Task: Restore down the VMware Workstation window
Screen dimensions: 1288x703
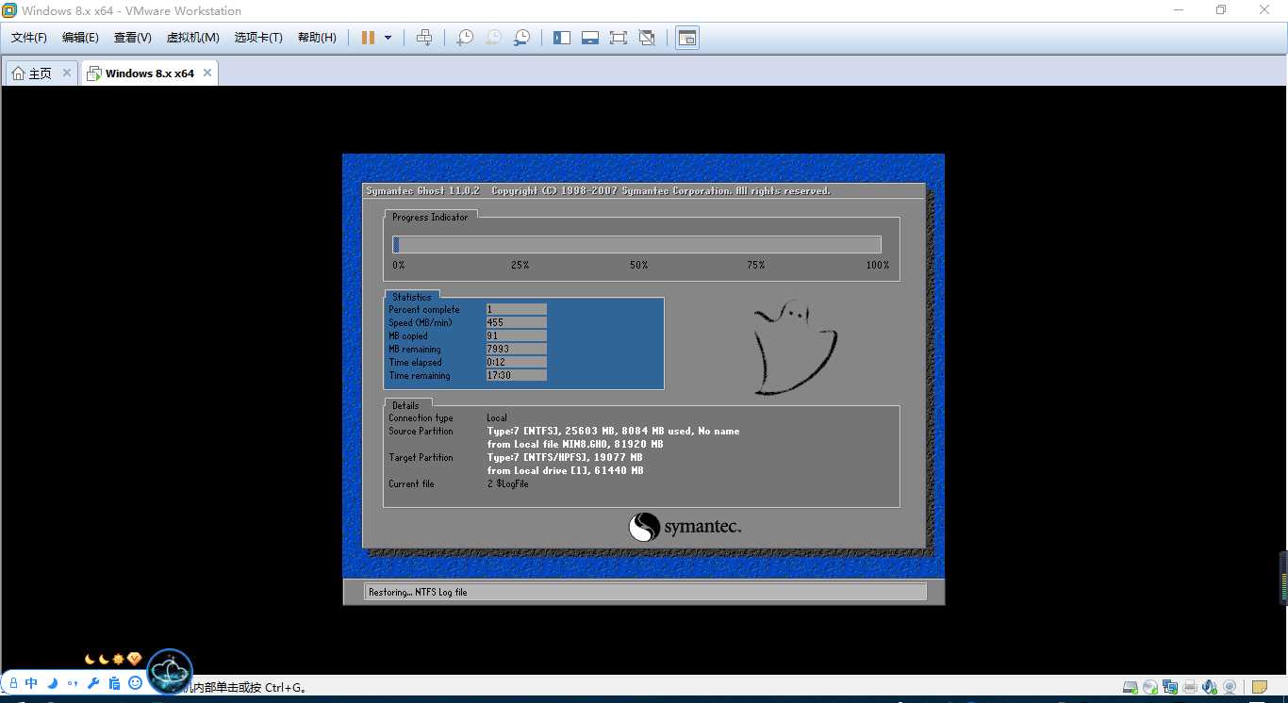Action: (x=1221, y=10)
